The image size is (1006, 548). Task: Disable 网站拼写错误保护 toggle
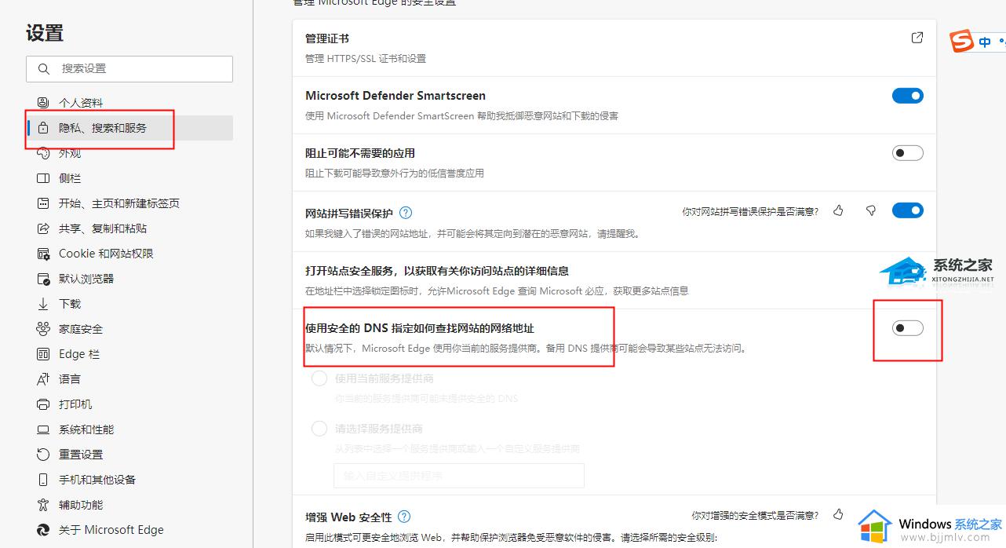pyautogui.click(x=908, y=210)
